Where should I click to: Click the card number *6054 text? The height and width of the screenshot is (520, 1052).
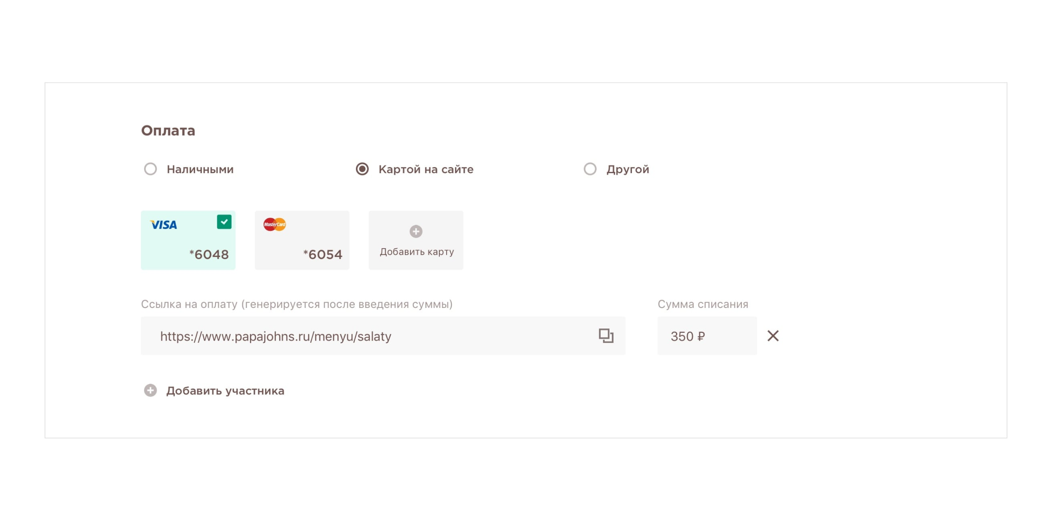[x=323, y=254]
